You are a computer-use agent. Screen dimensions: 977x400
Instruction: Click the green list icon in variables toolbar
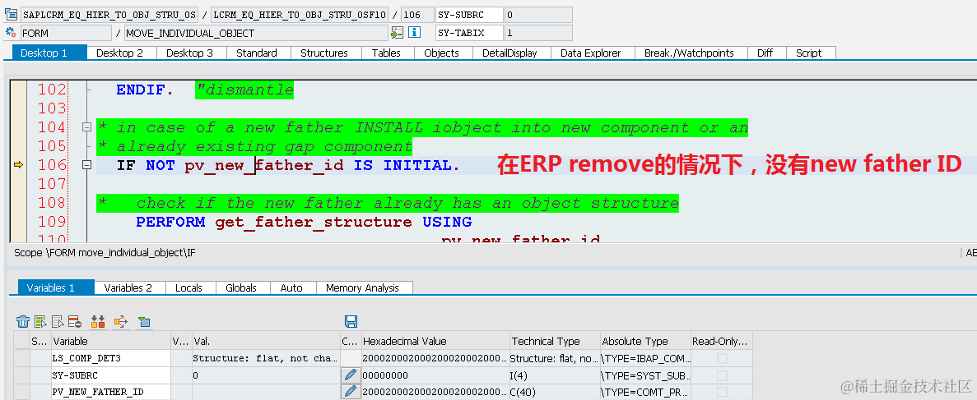(40, 322)
